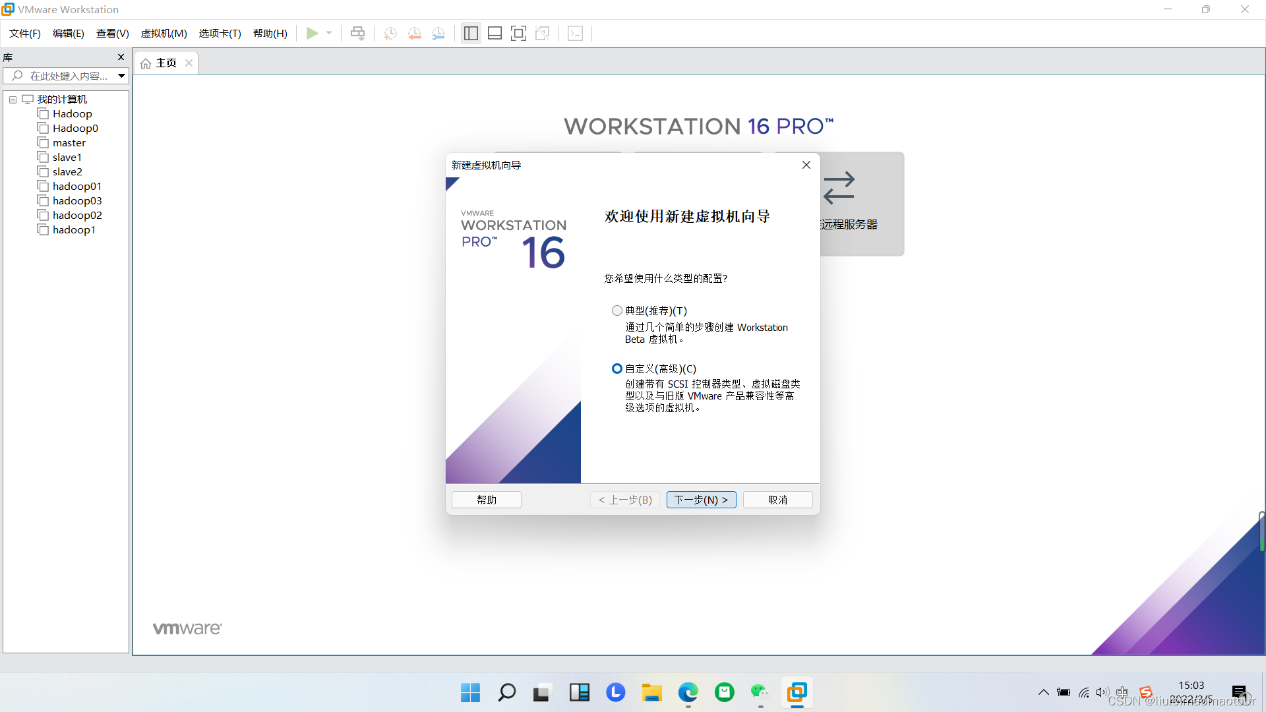1266x712 pixels.
Task: Close the 库 library panel
Action: (x=121, y=57)
